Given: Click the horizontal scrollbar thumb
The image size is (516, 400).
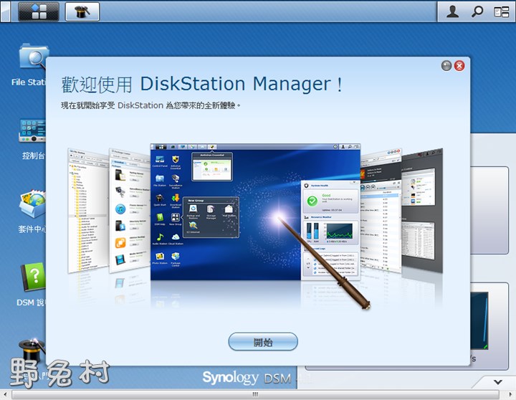Looking at the screenshot, I should (x=255, y=394).
